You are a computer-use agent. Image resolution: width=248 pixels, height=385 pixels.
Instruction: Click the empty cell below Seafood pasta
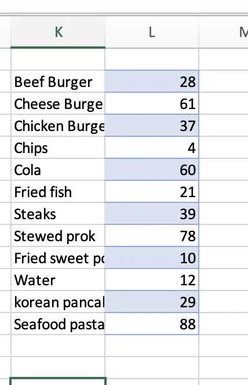pyautogui.click(x=58, y=346)
